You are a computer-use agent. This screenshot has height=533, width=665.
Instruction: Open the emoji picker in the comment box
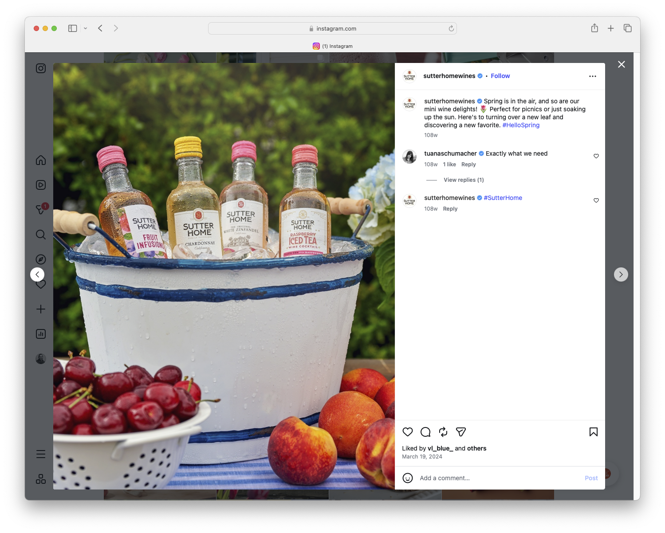408,478
